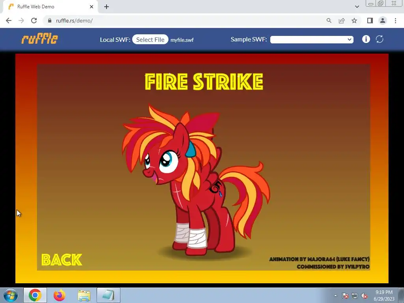Click the BACK button in animation
Viewport: 404px width, 303px height.
(x=62, y=260)
